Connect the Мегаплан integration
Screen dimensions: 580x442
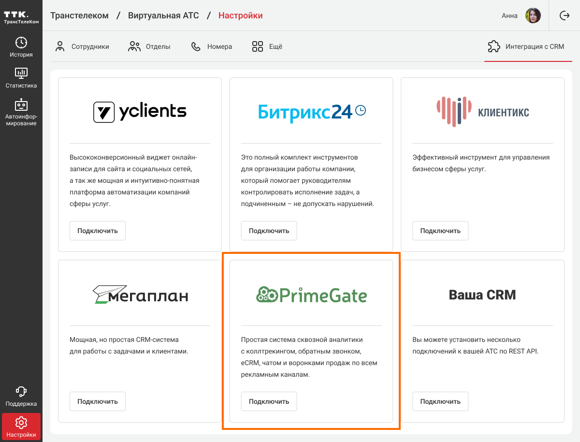98,401
